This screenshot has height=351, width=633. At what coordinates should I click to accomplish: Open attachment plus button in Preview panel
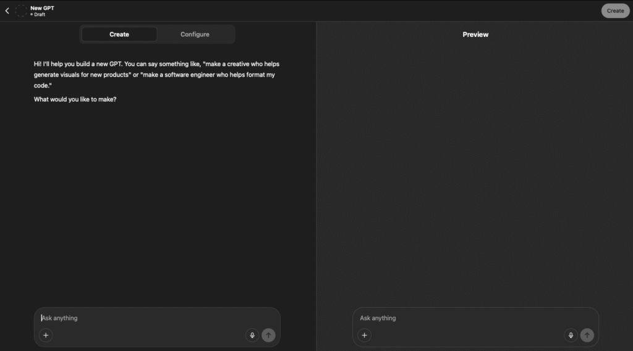coord(365,335)
